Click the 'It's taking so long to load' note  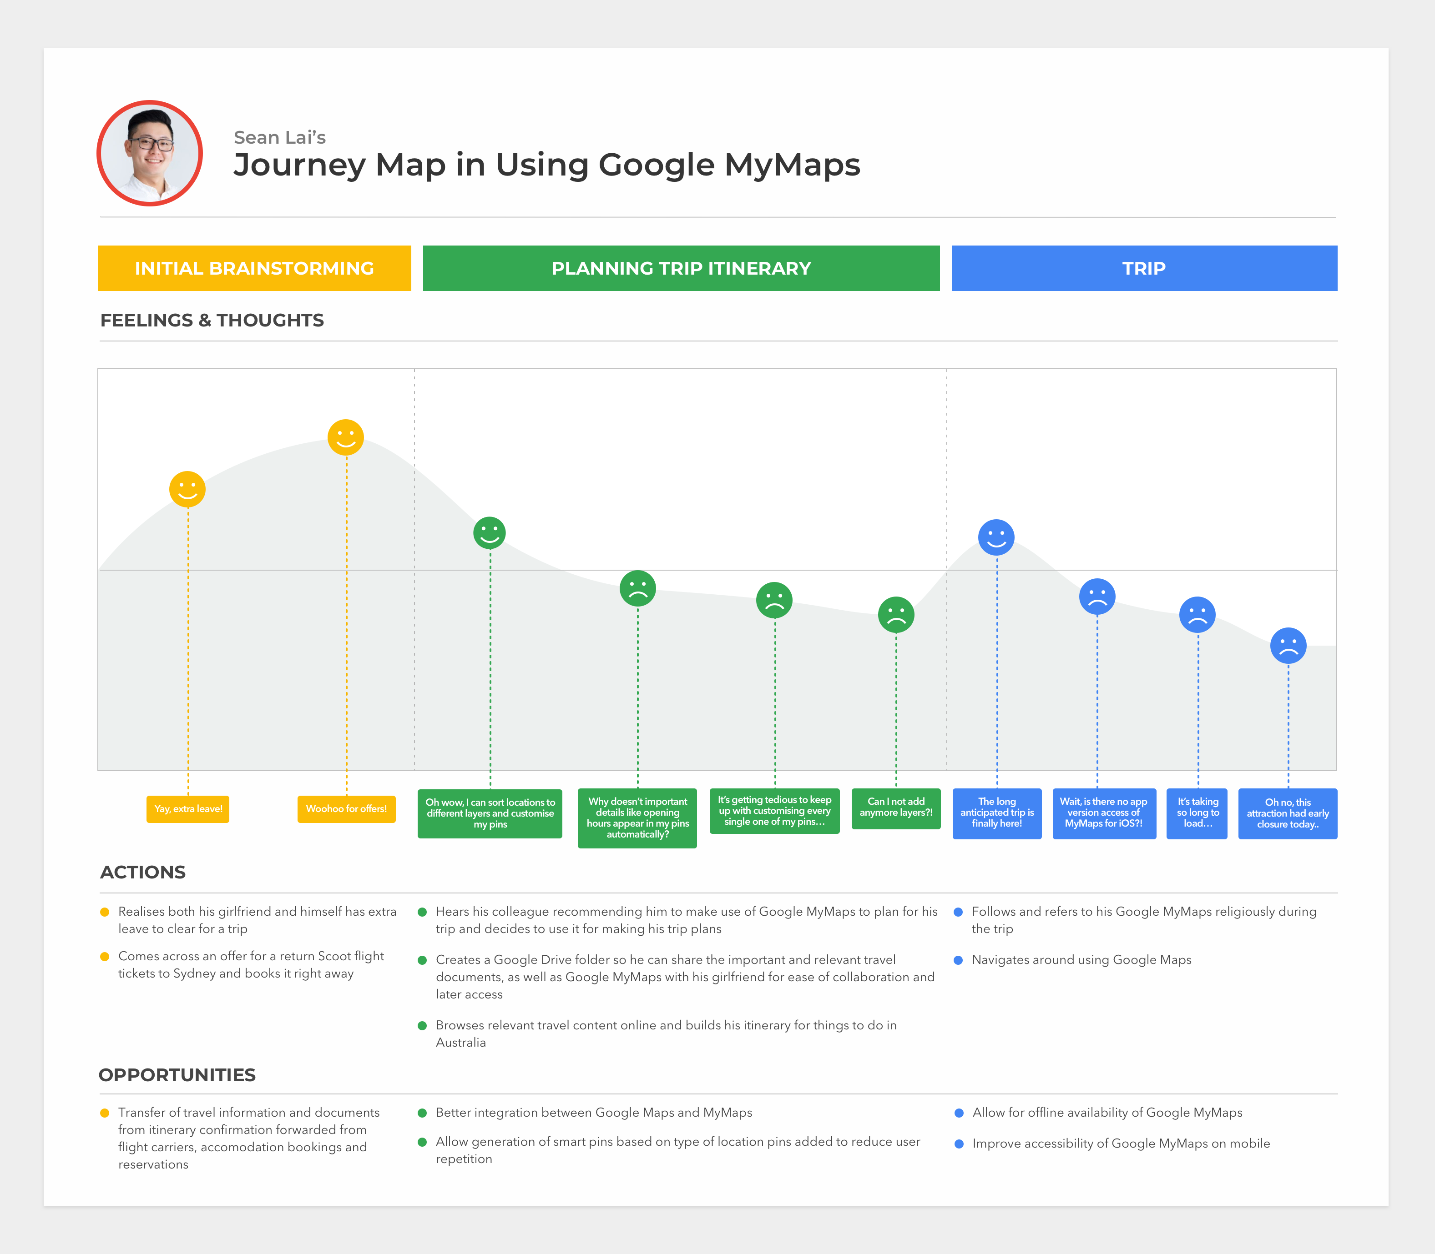(x=1197, y=814)
